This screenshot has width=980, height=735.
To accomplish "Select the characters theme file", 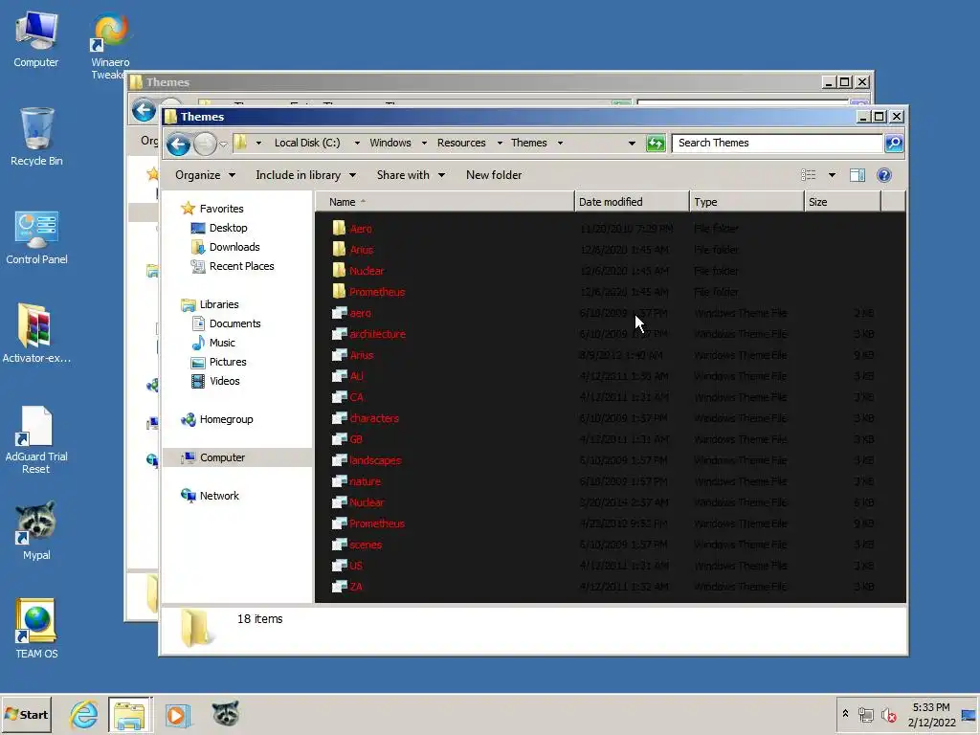I will point(365,418).
